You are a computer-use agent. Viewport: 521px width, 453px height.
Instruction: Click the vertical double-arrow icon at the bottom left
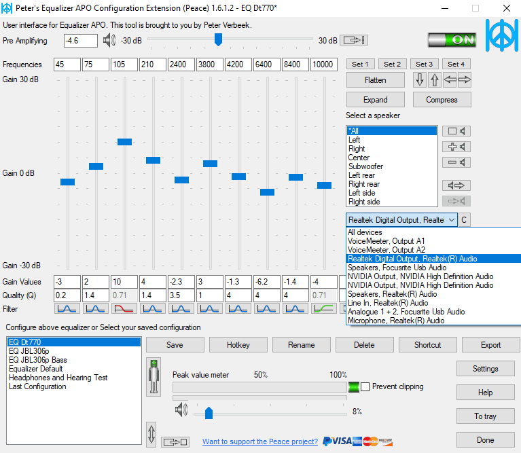click(151, 434)
